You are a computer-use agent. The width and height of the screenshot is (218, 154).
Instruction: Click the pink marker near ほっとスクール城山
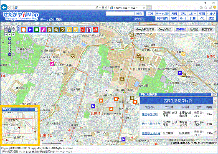click(52, 64)
